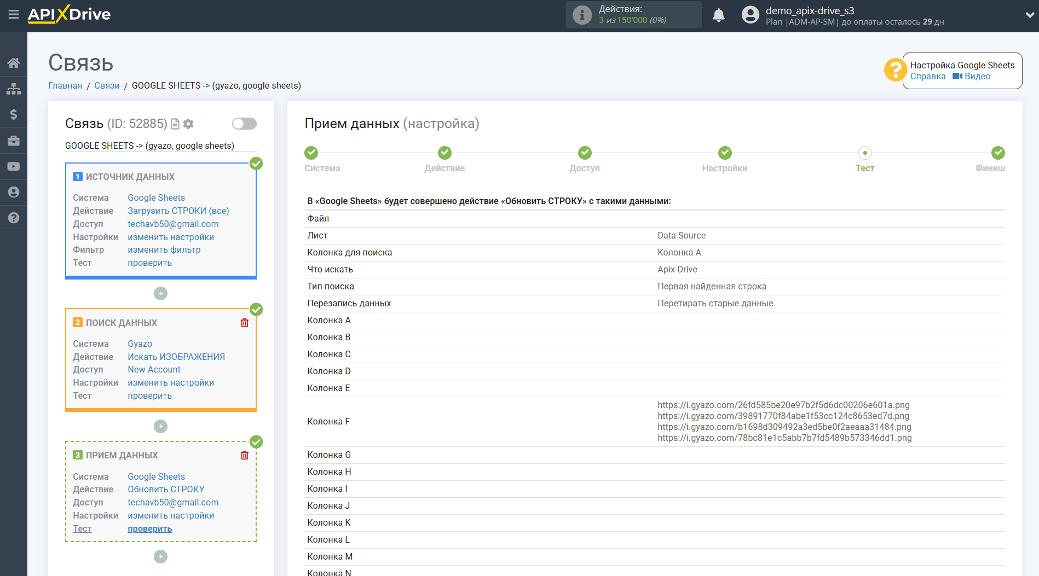Click the Actions usage counter info panel

pyautogui.click(x=633, y=15)
